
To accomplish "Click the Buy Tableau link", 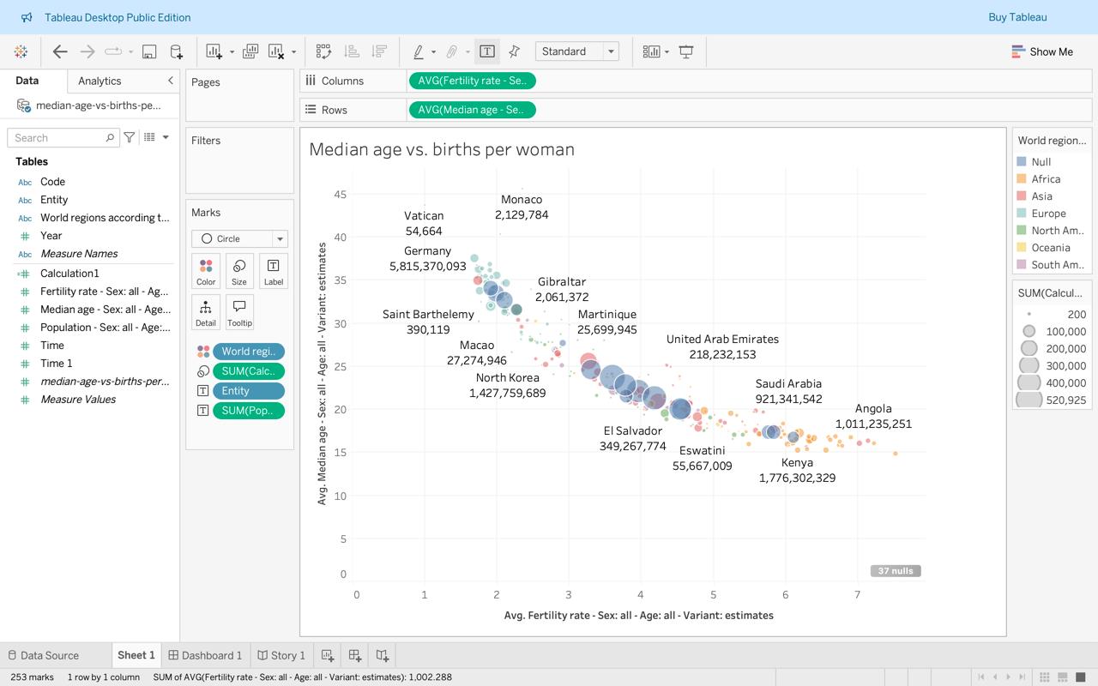I will pyautogui.click(x=1017, y=17).
